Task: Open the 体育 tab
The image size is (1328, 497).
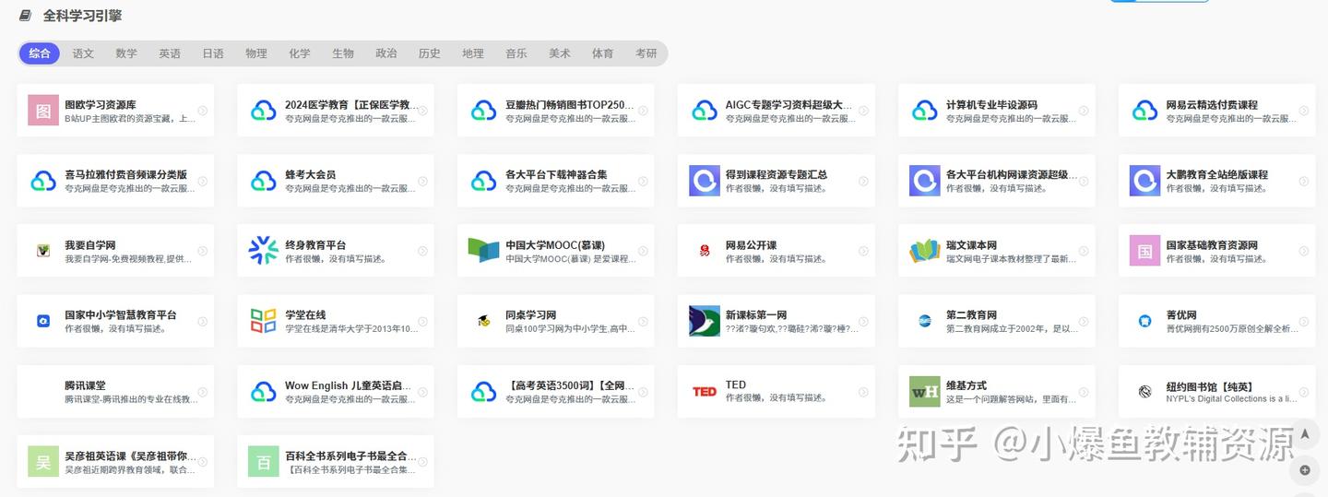Action: click(603, 53)
